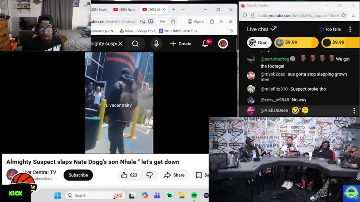Click @bertothefrog username in chat
Image resolution: width=360 pixels, height=202 pixels.
pos(274,59)
